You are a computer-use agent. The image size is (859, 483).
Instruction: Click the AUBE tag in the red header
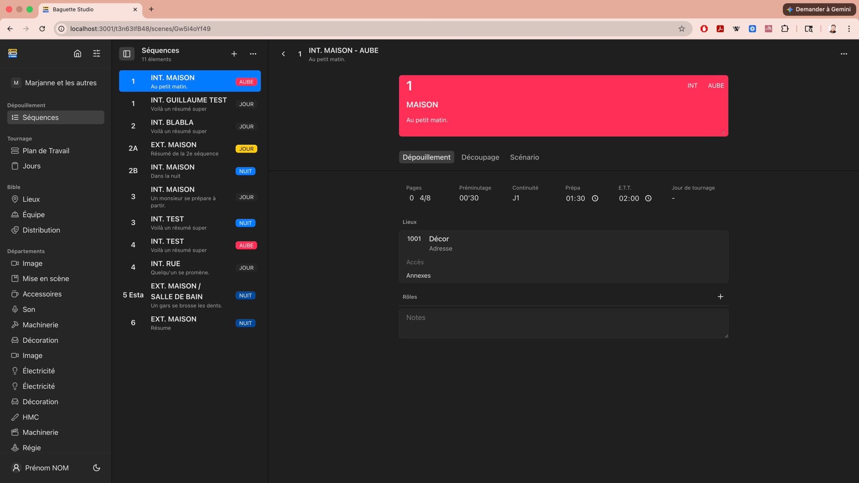point(715,86)
